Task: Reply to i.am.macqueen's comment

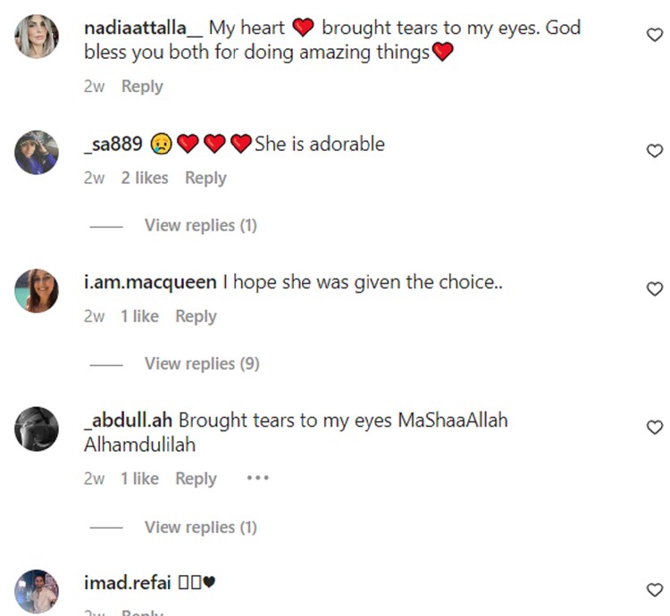Action: [x=196, y=316]
